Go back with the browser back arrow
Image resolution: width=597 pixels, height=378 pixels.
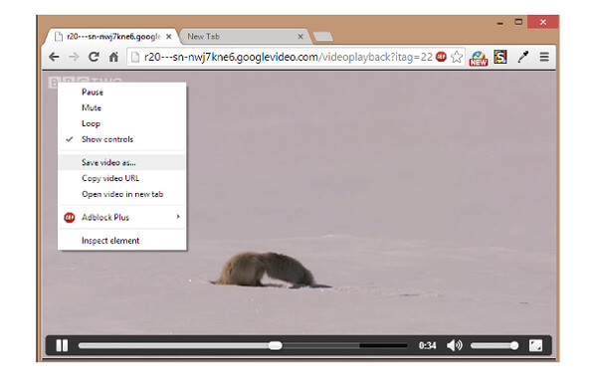pyautogui.click(x=54, y=57)
